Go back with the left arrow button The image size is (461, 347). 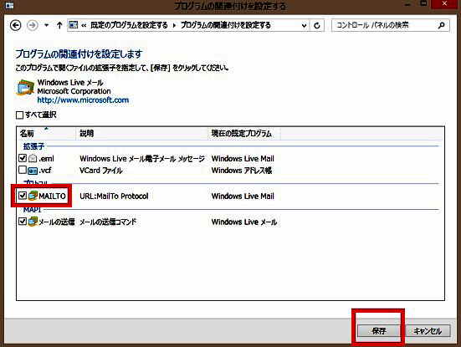[x=16, y=25]
